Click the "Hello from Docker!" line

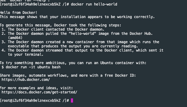[x=18, y=13]
